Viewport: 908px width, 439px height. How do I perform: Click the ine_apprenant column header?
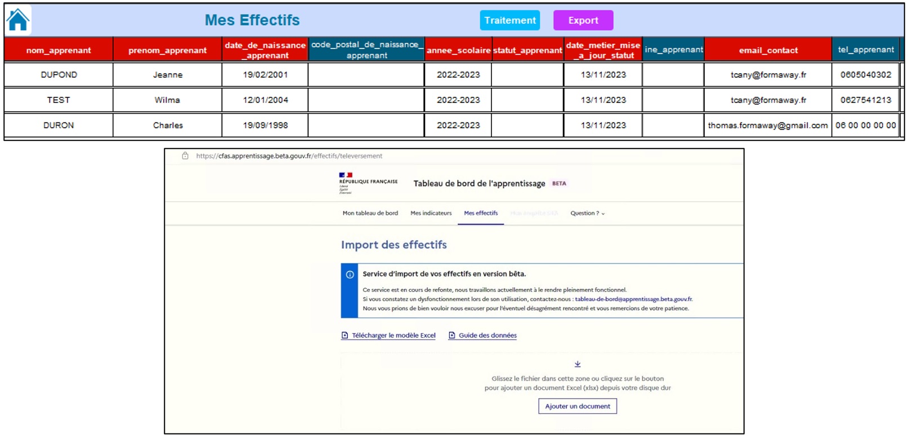click(x=673, y=49)
